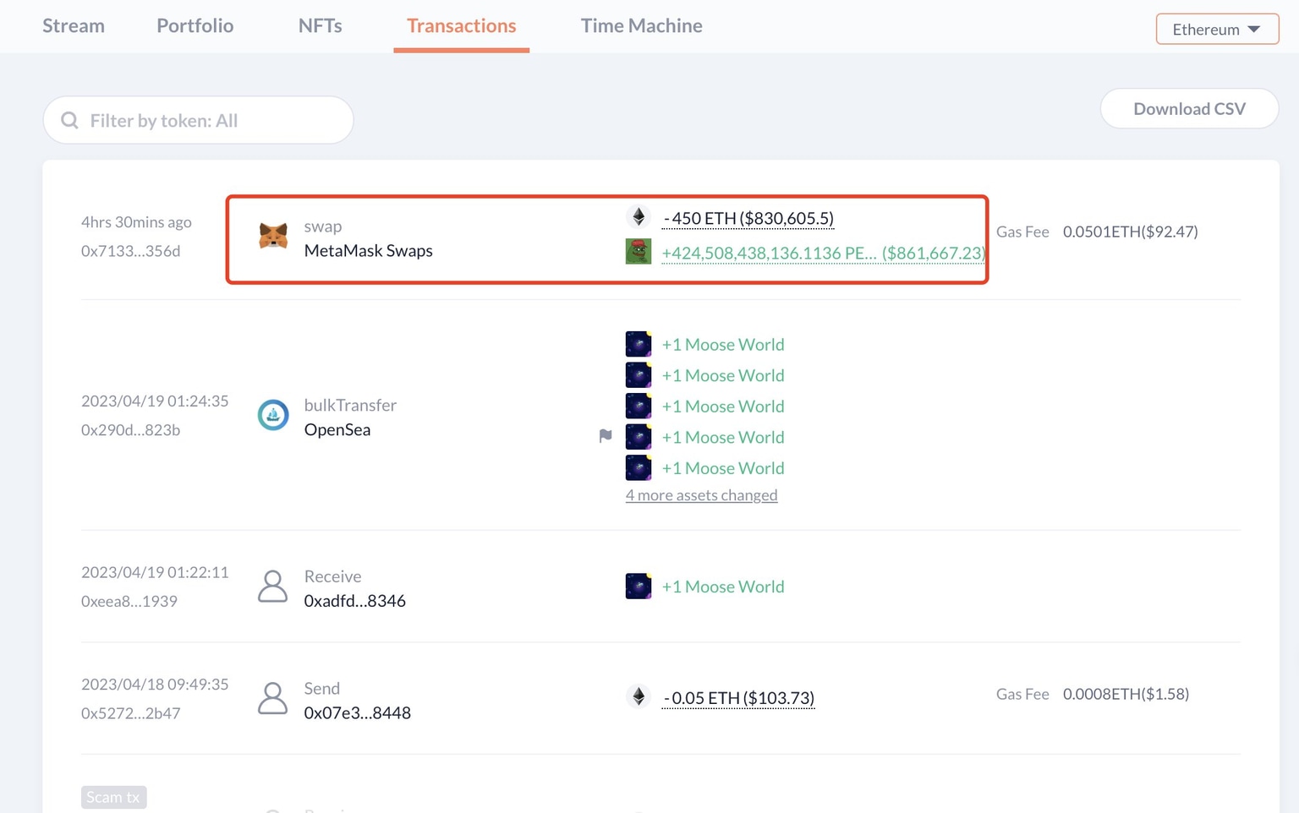Click the flag icon next to bulkTransfer
This screenshot has width=1299, height=813.
click(606, 436)
